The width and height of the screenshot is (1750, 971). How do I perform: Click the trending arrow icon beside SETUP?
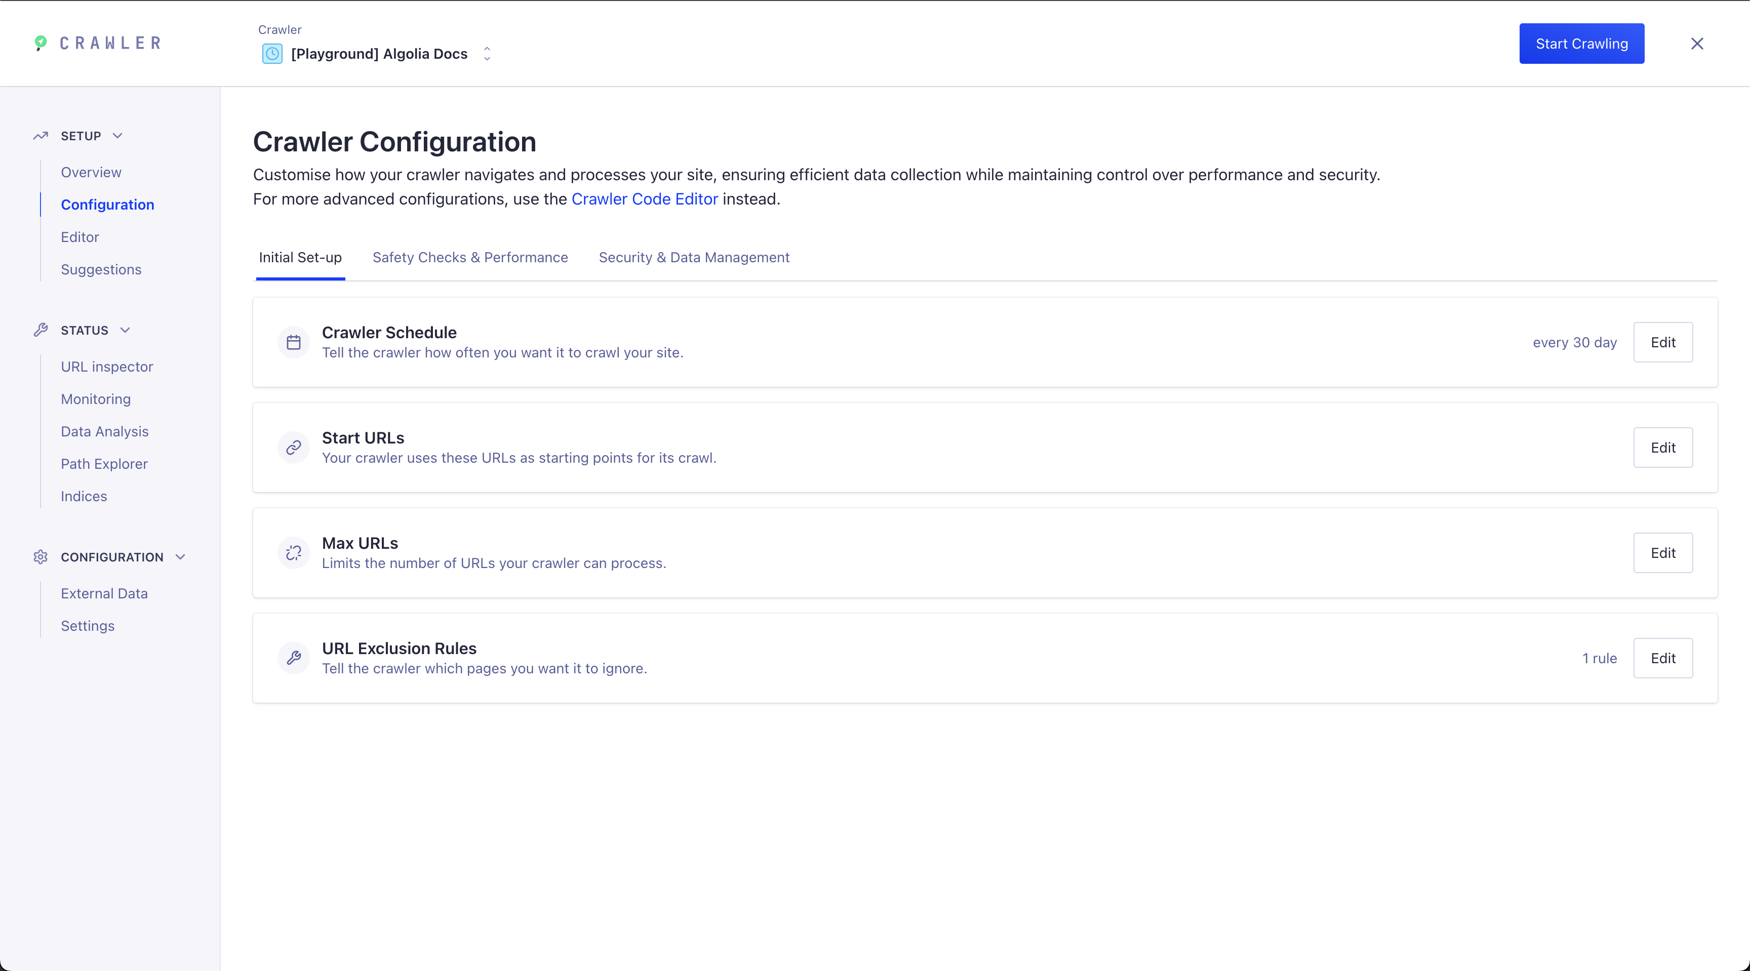click(40, 136)
